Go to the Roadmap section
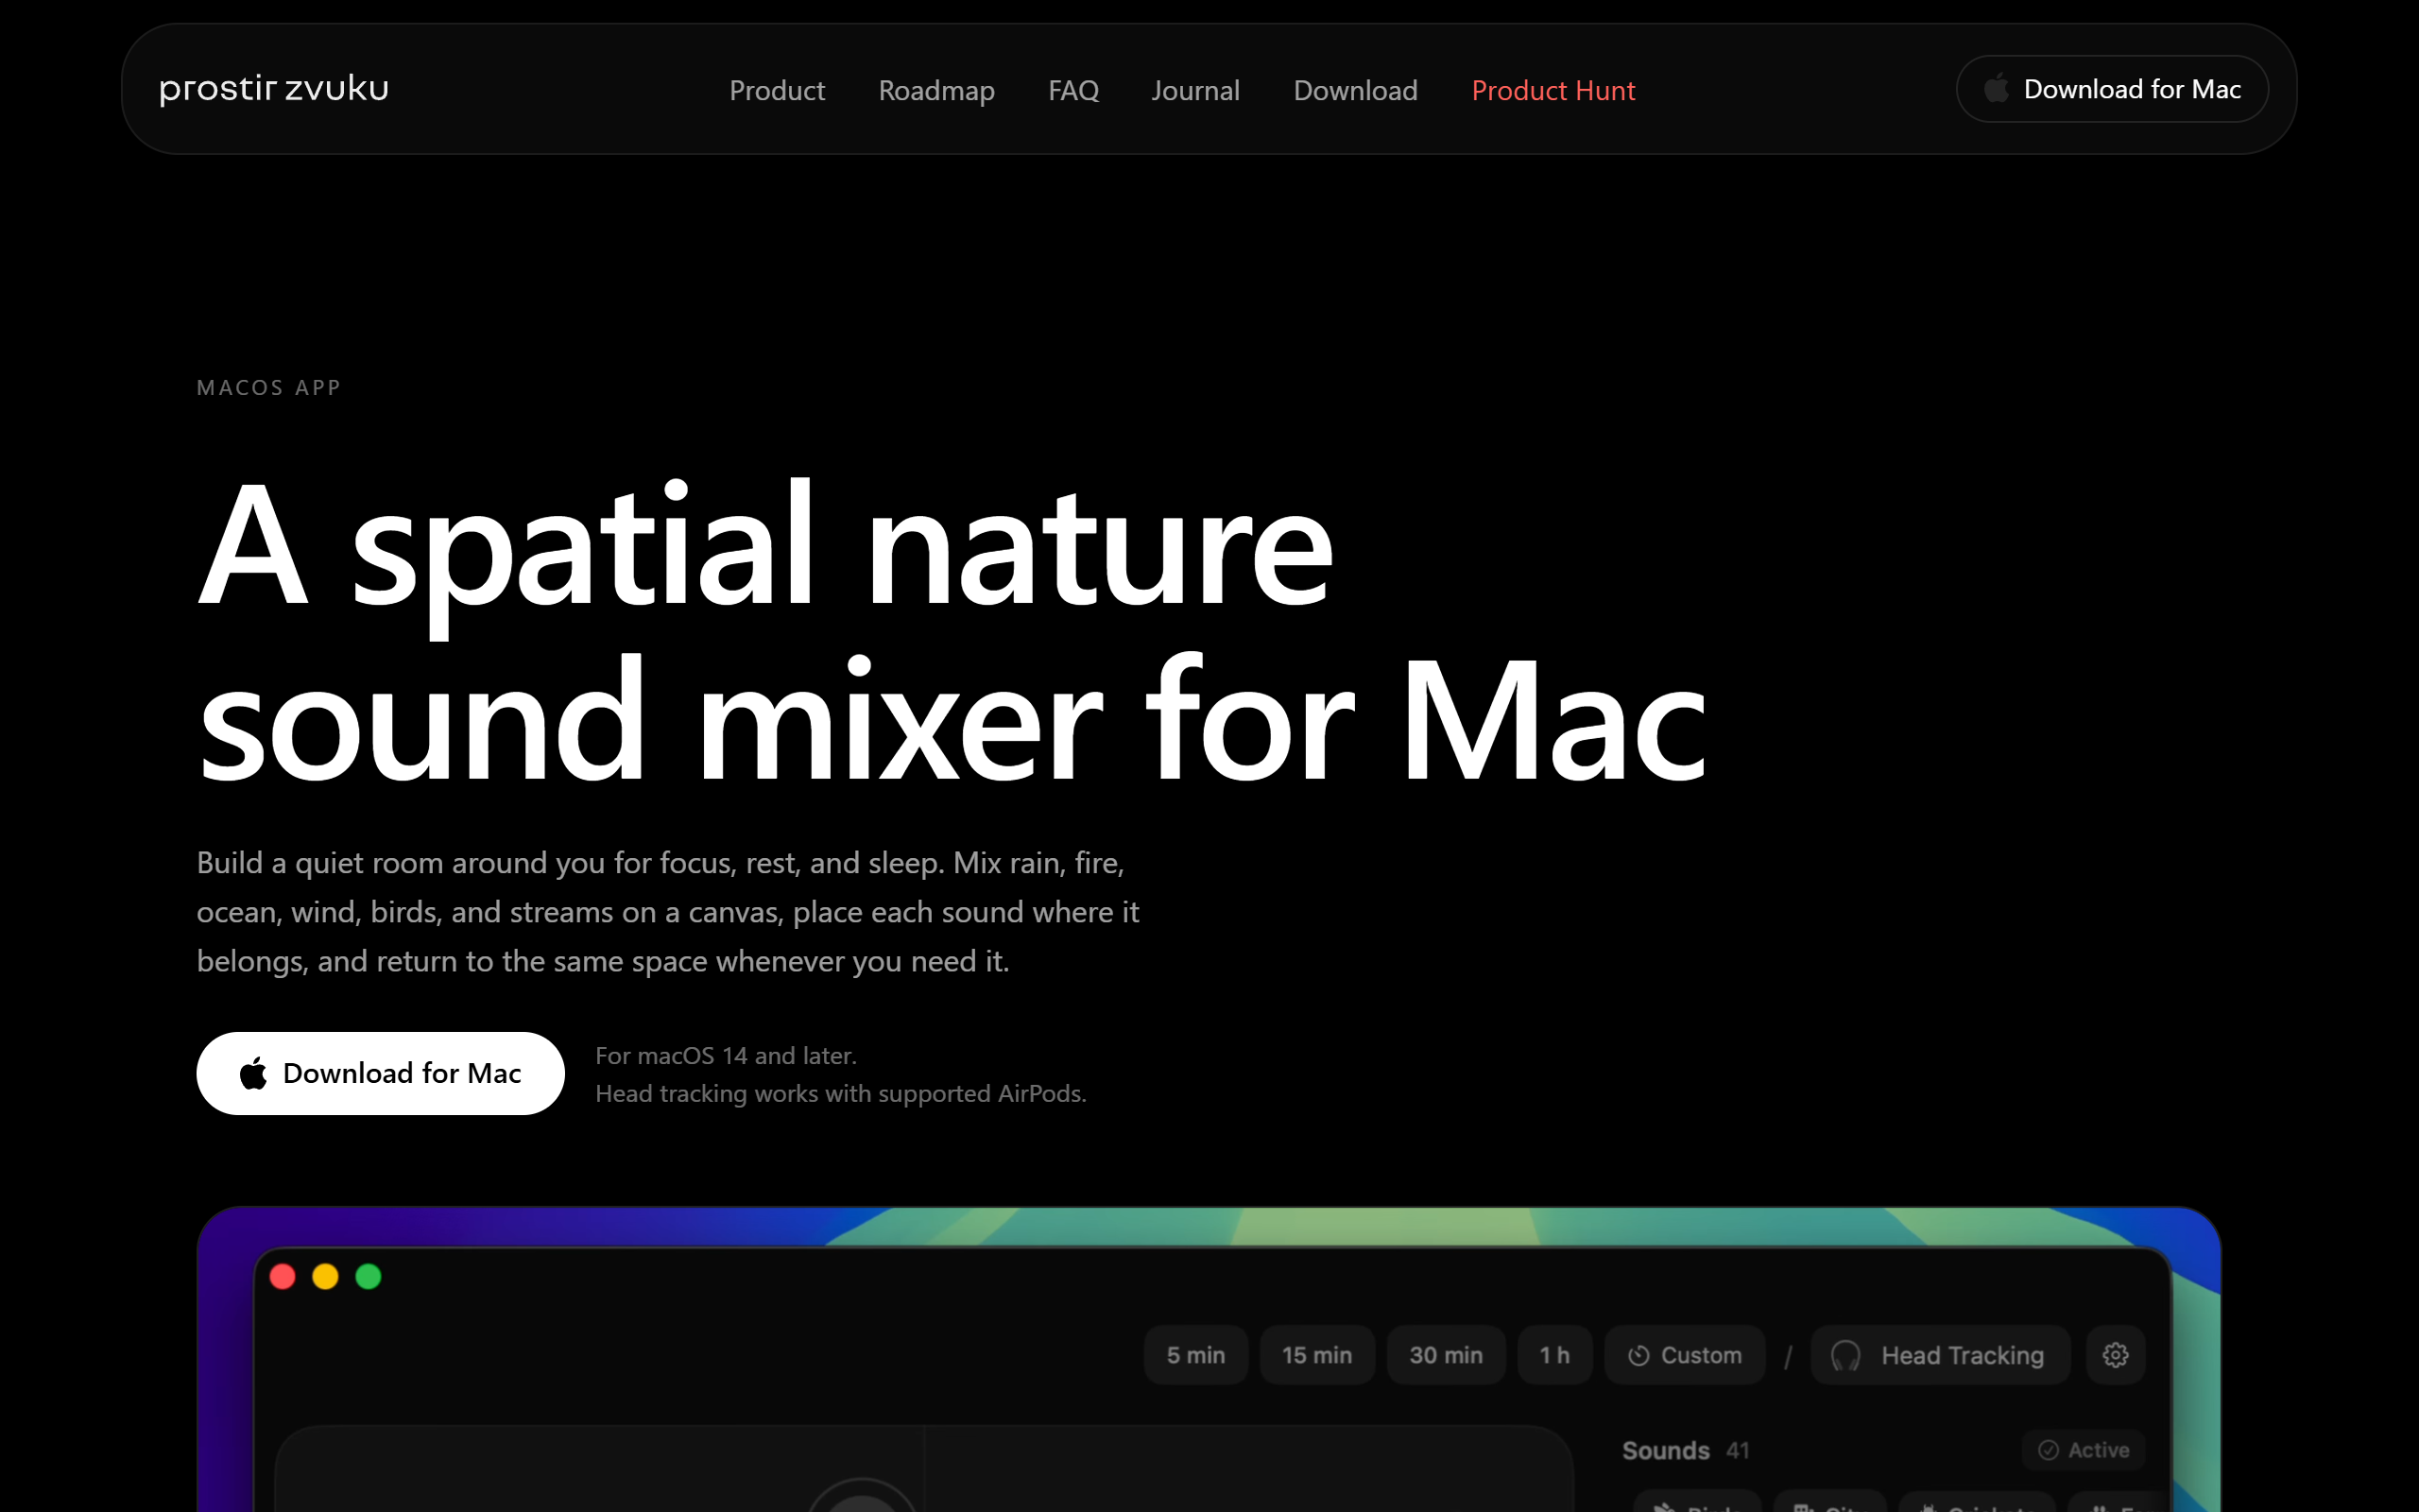This screenshot has height=1512, width=2419. coord(935,90)
